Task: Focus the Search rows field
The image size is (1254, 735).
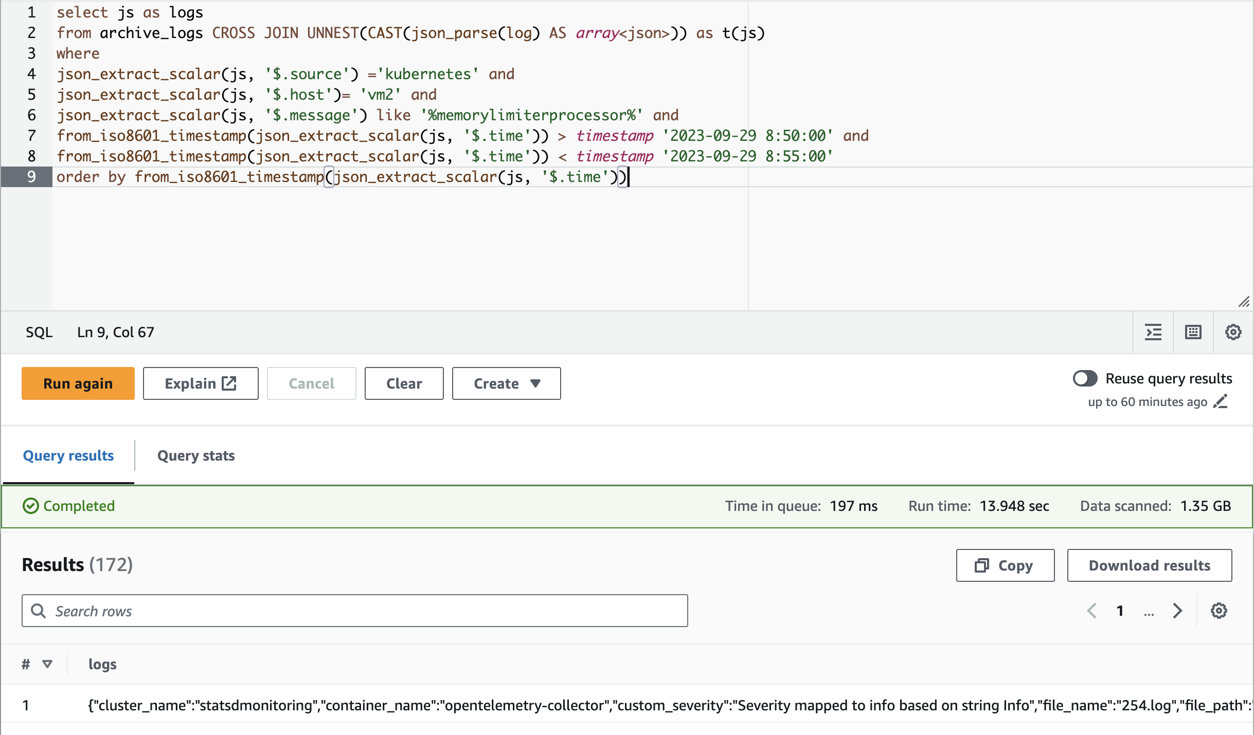Action: [x=355, y=611]
